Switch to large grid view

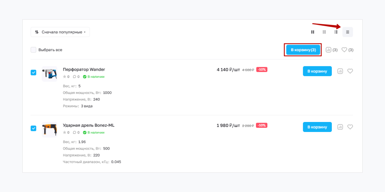[313, 32]
